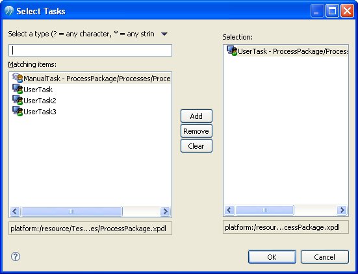Image resolution: width=358 pixels, height=274 pixels.
Task: Open the help question mark icon
Action: click(x=16, y=256)
